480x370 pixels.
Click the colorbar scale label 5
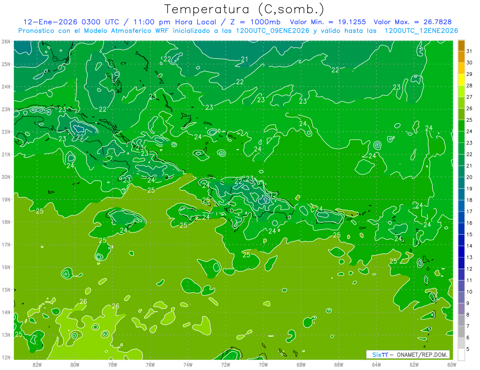click(468, 349)
